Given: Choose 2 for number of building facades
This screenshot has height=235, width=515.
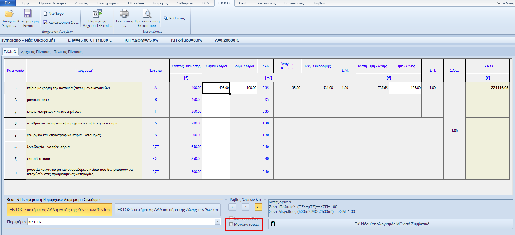Looking at the screenshot, I should 232,207.
